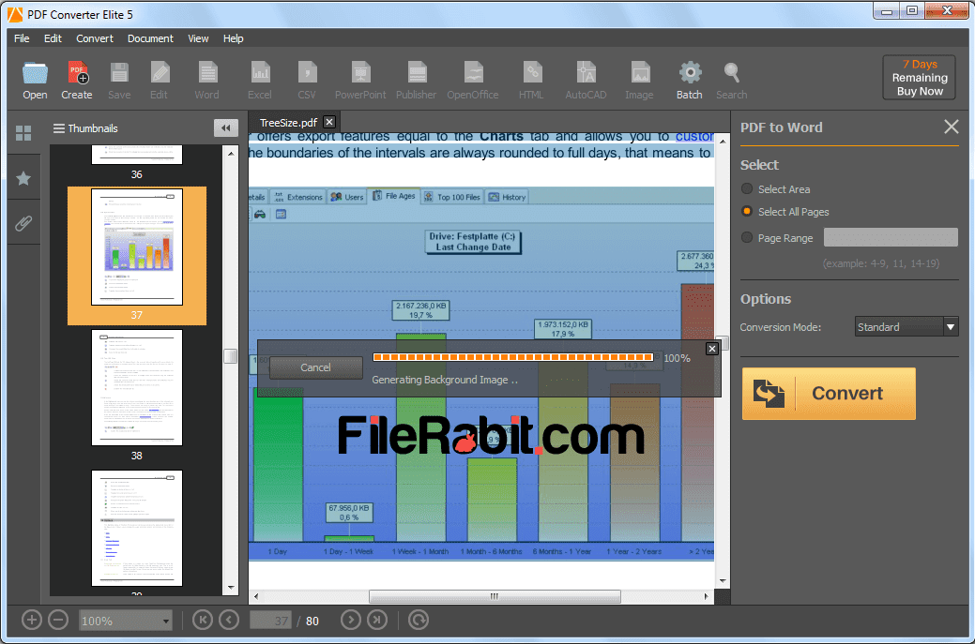The image size is (975, 644).
Task: Click the Create PDF toolbar icon
Action: [77, 81]
